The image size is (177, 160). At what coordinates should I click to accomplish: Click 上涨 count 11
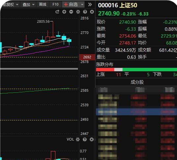[119, 75]
